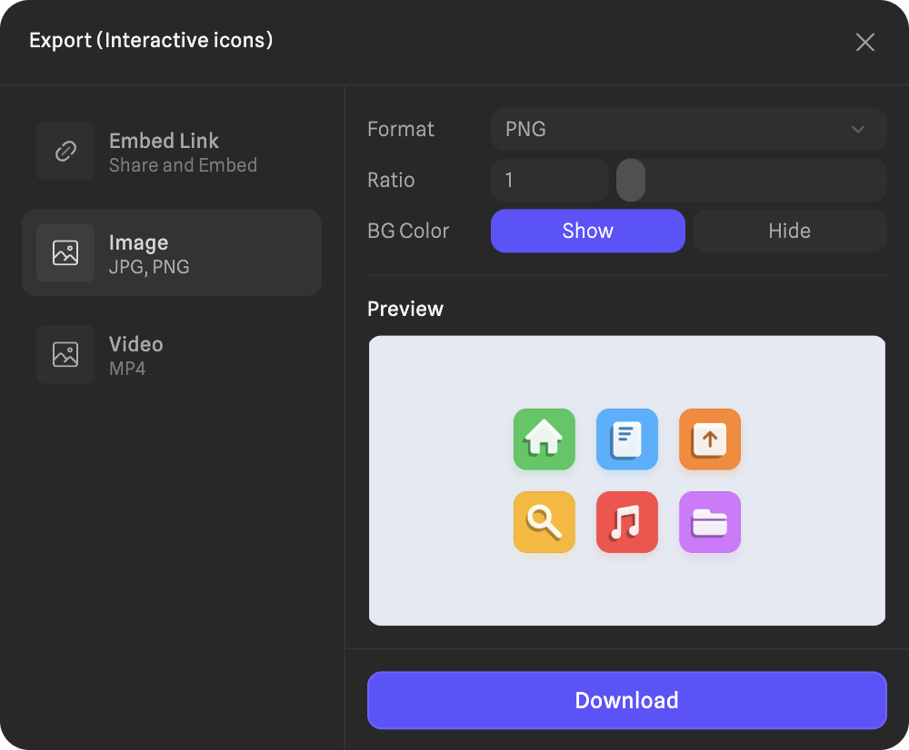Screen dimensions: 909x750
Task: Select the Image JPG, PNG export option
Action: point(173,253)
